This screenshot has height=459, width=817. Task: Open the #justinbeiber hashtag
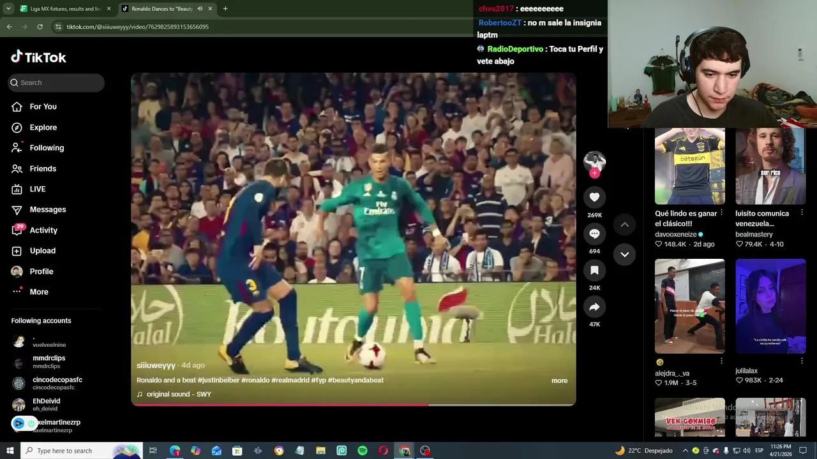pos(218,381)
